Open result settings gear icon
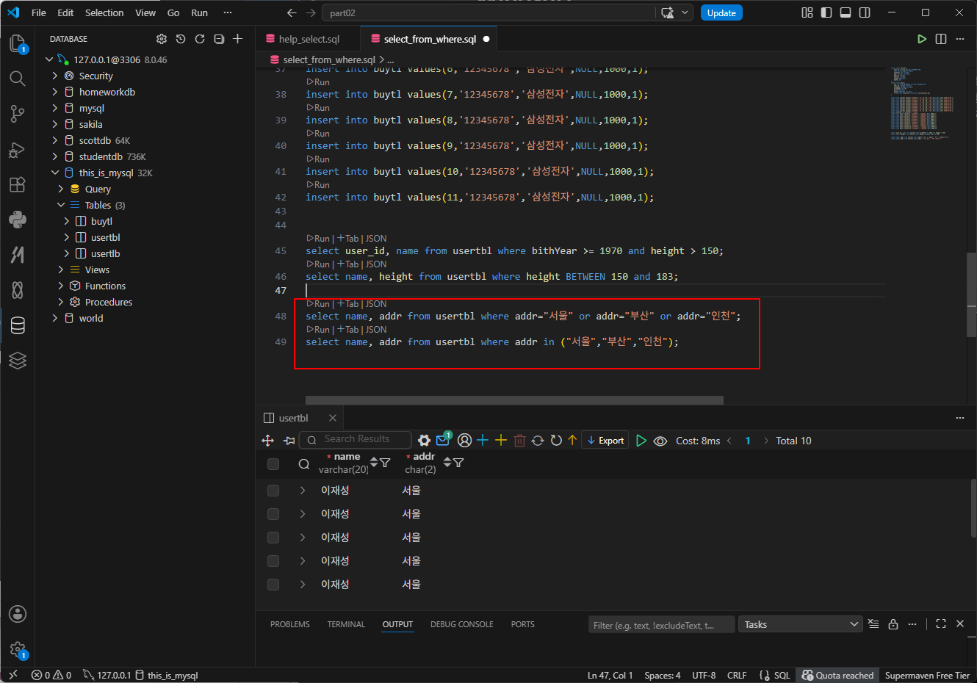The height and width of the screenshot is (683, 977). coord(424,441)
